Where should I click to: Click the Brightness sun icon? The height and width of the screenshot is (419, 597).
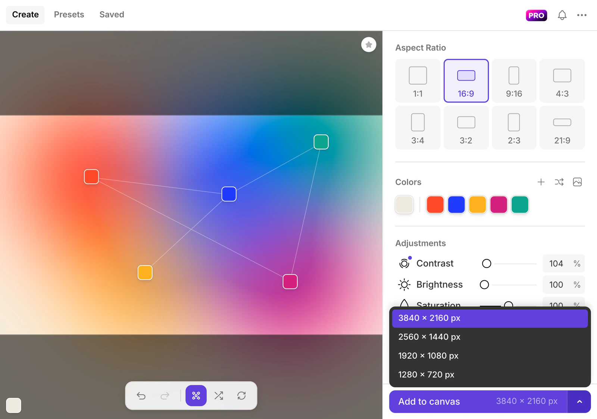(x=404, y=284)
